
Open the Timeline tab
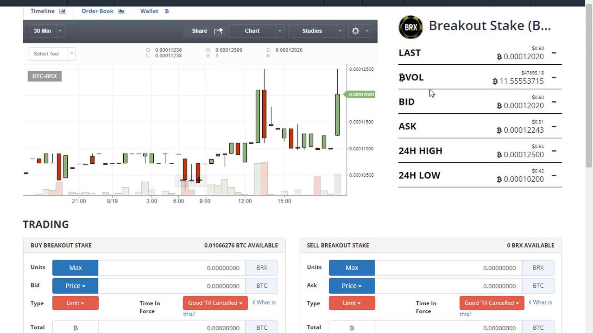(48, 11)
